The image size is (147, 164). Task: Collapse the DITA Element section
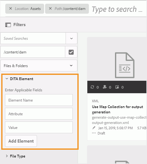pyautogui.click(x=7, y=79)
